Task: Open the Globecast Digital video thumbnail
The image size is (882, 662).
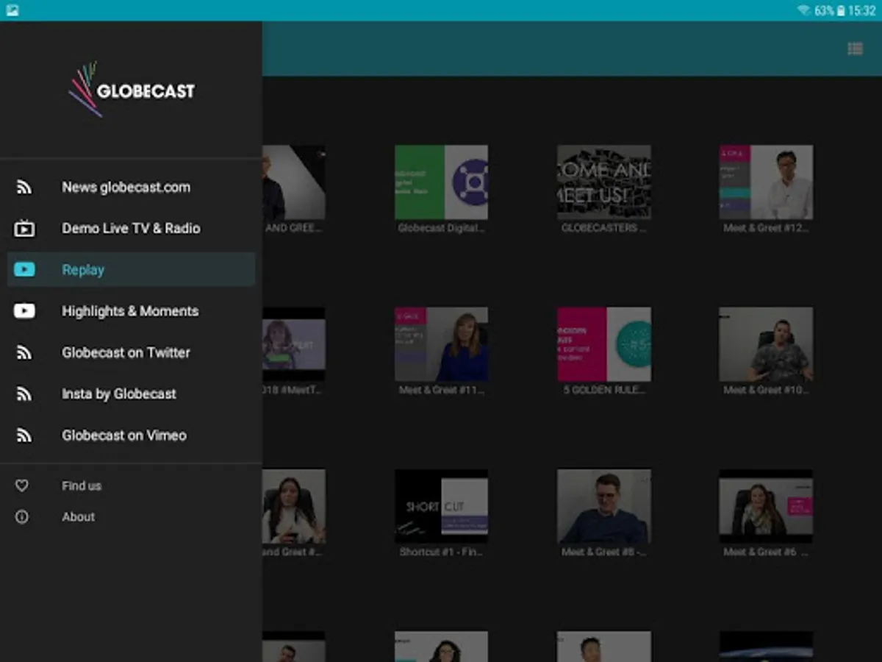Action: coord(441,182)
